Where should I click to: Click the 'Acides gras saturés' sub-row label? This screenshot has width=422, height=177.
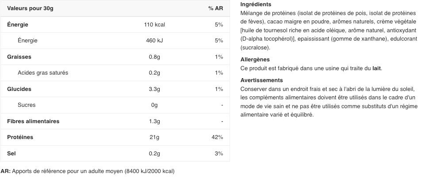point(43,73)
